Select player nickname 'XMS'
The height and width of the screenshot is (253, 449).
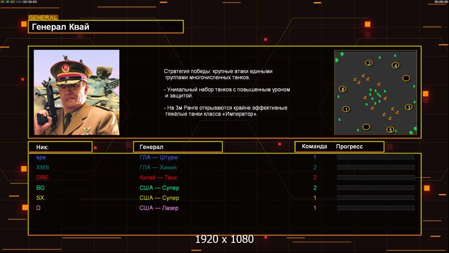(x=43, y=167)
